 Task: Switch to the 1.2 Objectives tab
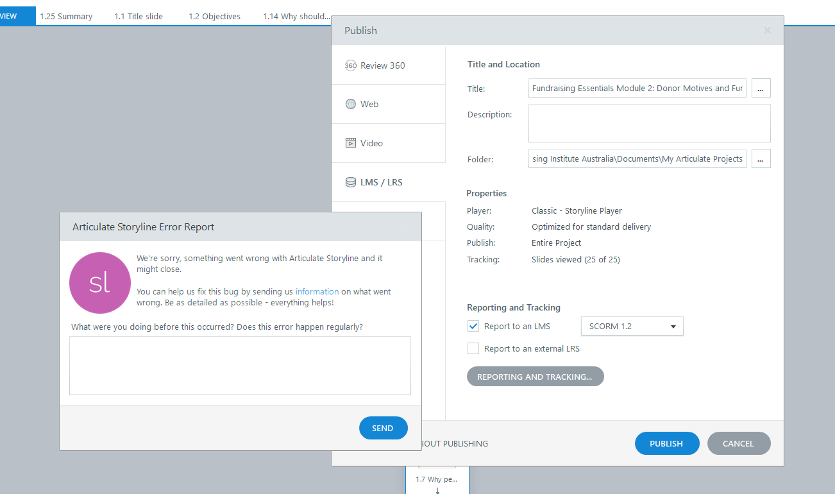(214, 16)
